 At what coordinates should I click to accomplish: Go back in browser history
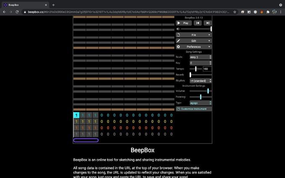pos(4,12)
